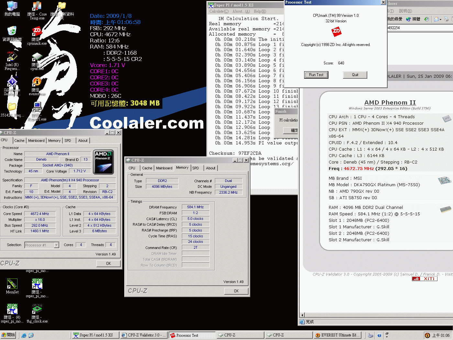Open About tab in left CPU-Z window
The width and height of the screenshot is (453, 340).
point(83,141)
